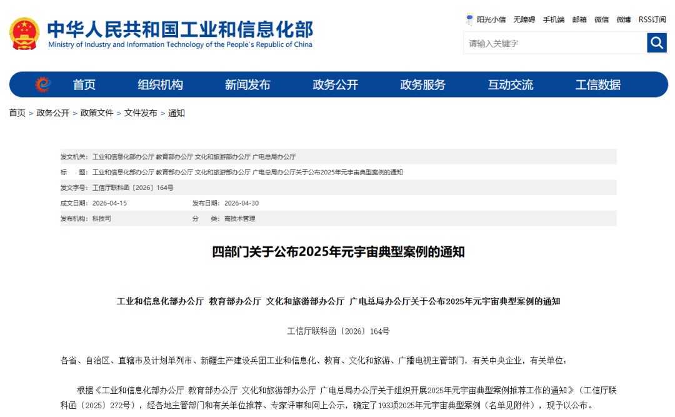Go to 文件发布 in the breadcrumb

141,113
